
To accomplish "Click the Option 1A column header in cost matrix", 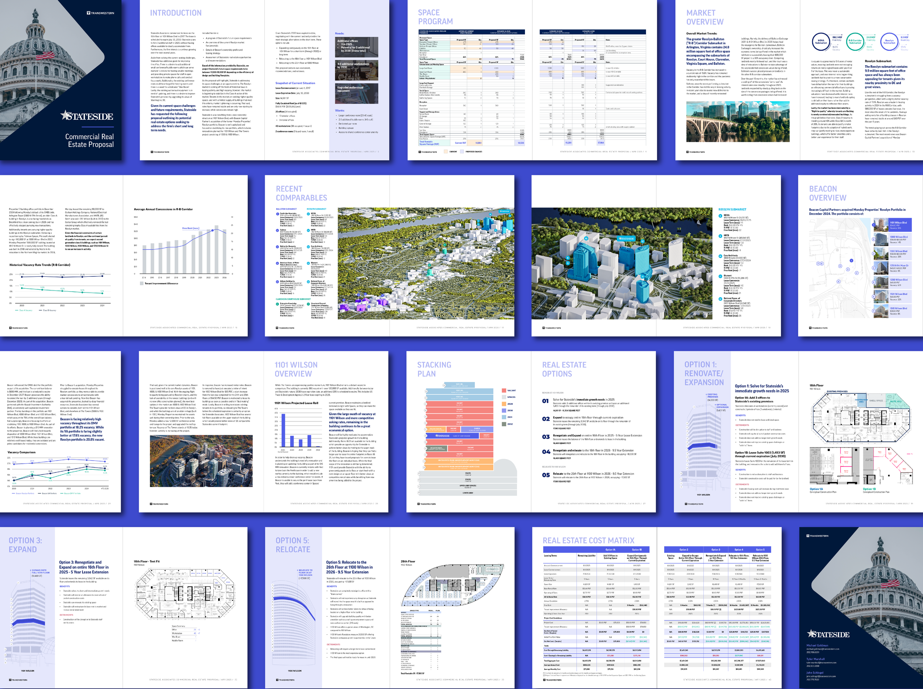I will pyautogui.click(x=610, y=550).
